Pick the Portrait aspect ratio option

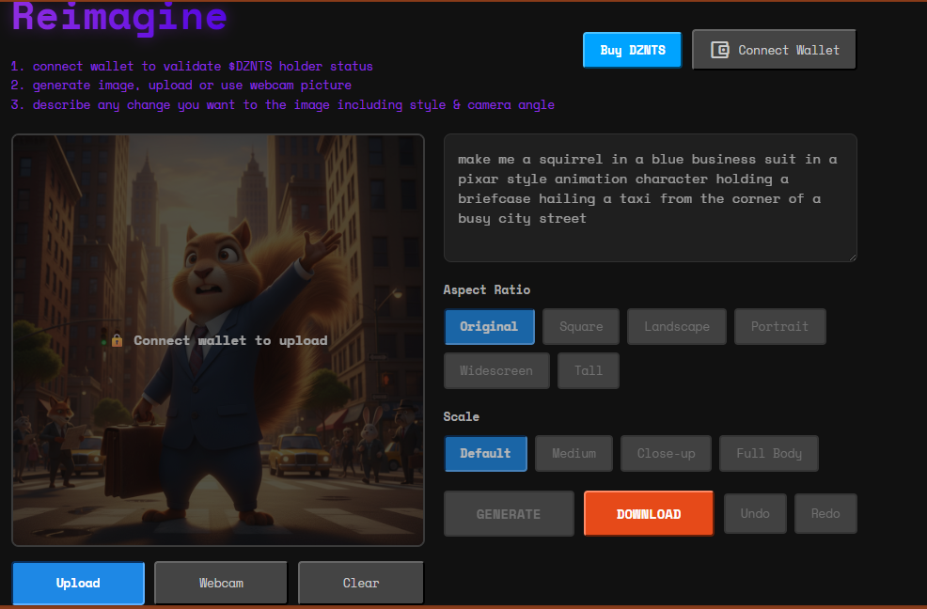coord(779,326)
